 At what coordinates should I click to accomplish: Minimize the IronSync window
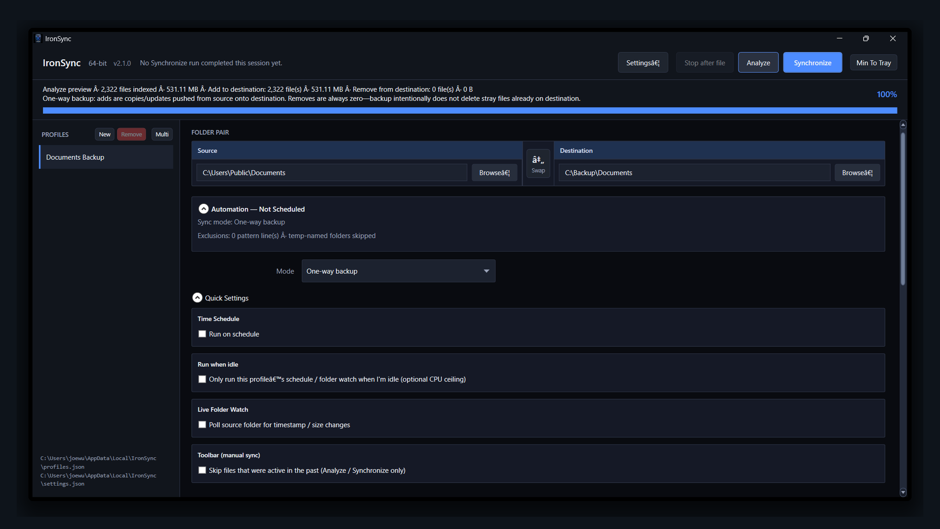pos(839,38)
